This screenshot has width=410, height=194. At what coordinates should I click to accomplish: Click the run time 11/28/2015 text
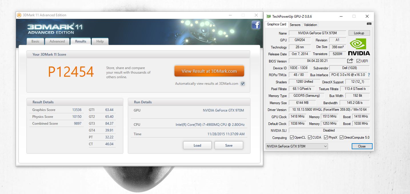point(226,134)
